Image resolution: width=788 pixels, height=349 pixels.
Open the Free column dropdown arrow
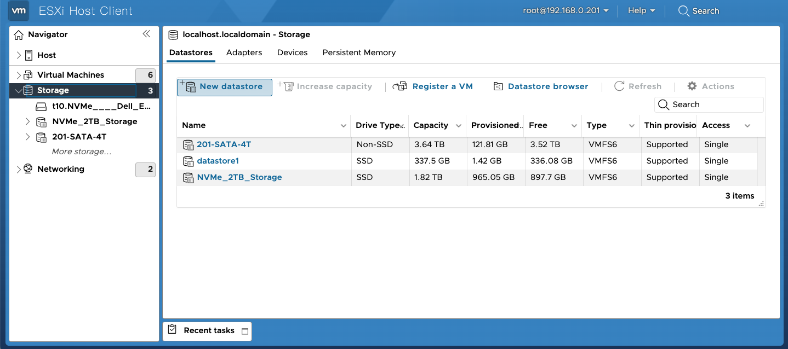(574, 126)
